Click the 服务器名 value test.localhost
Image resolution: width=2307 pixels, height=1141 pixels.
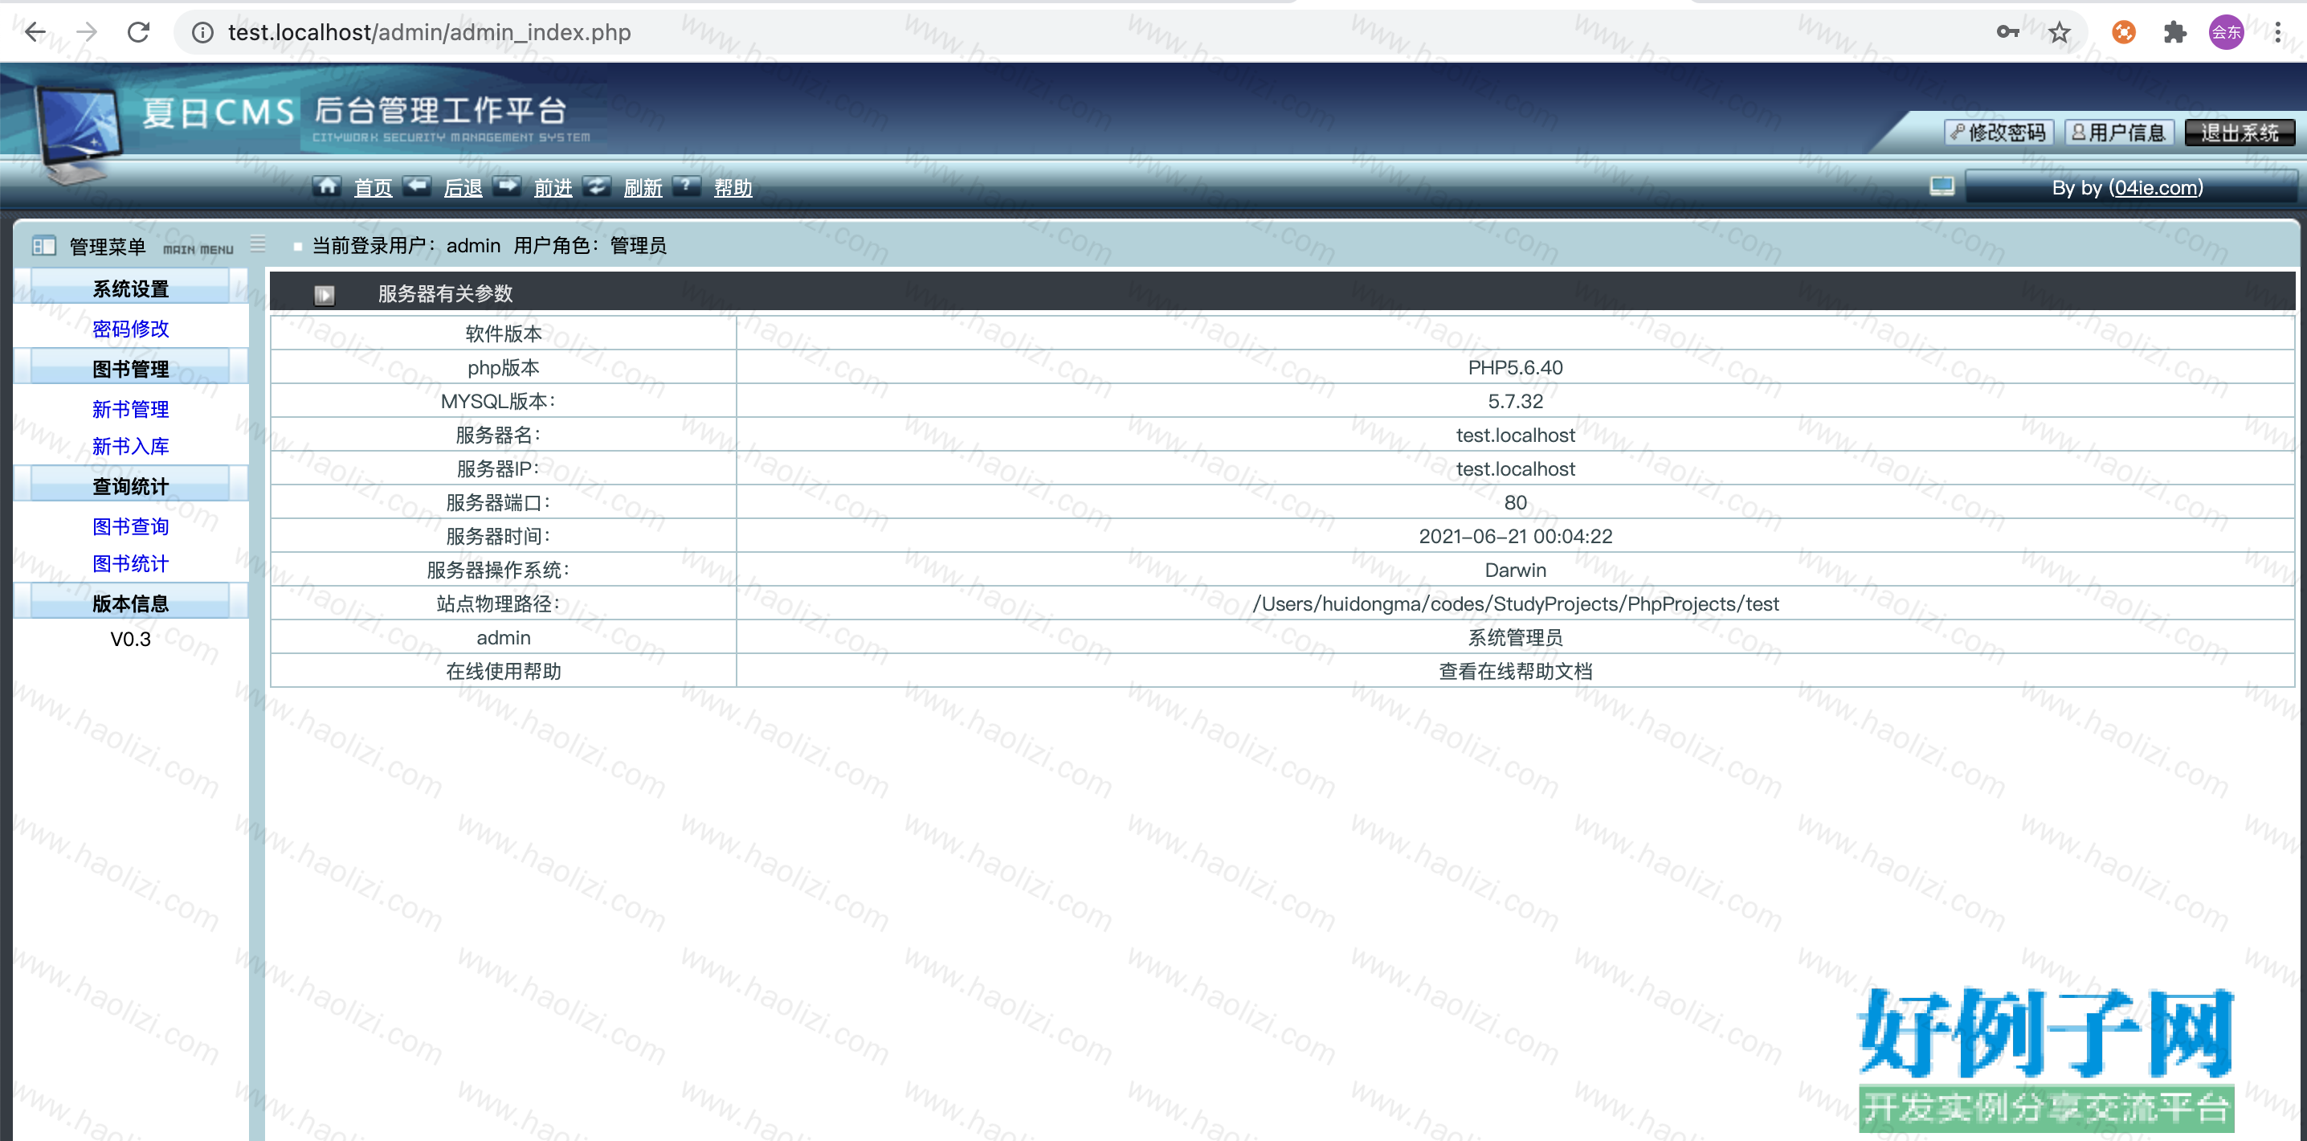[1515, 436]
